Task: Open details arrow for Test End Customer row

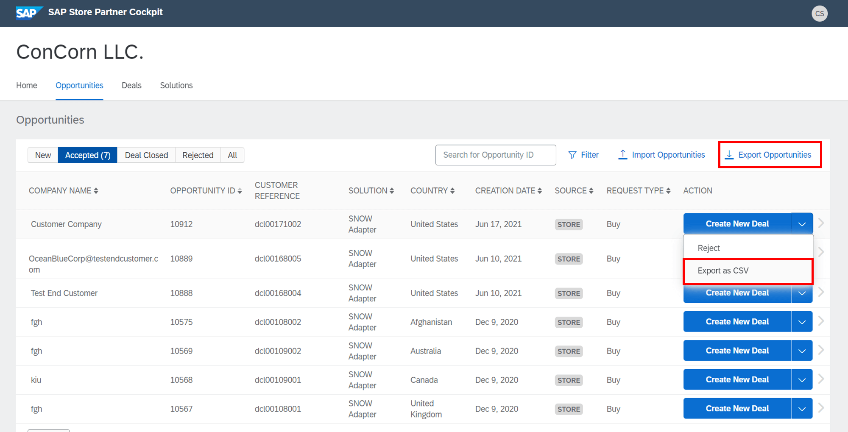Action: 821,292
